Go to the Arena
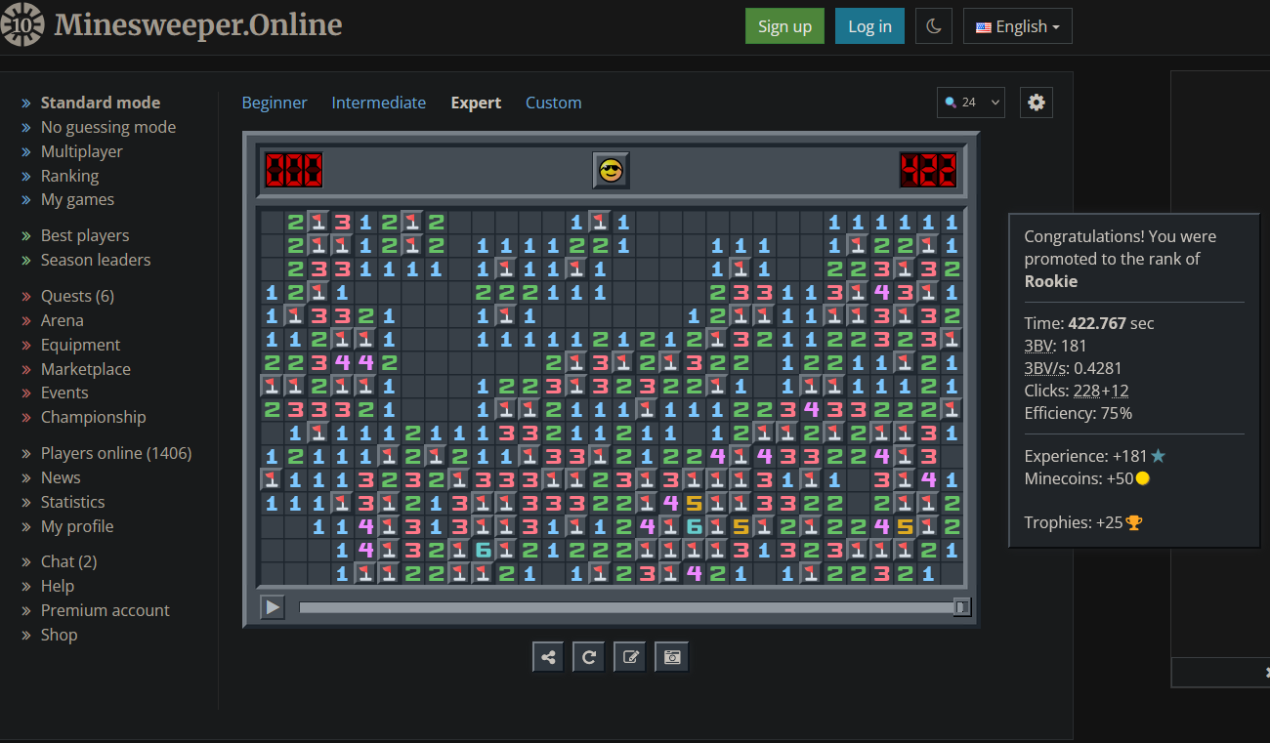1270x743 pixels. [62, 320]
